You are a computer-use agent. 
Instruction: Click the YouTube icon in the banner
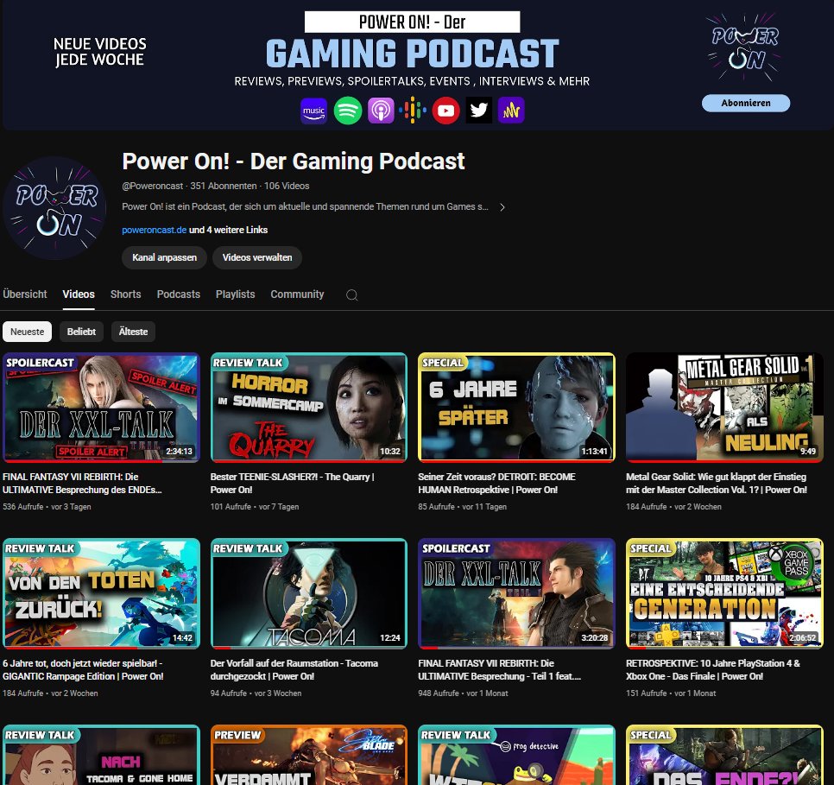point(446,111)
